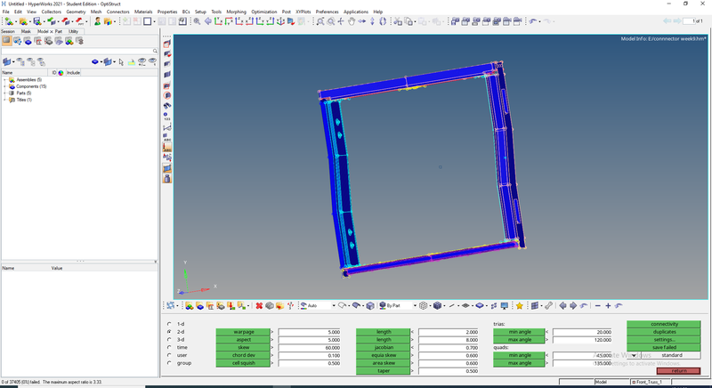This screenshot has height=388, width=712.
Task: Click the isometric view anchor icon
Action: tap(280, 21)
